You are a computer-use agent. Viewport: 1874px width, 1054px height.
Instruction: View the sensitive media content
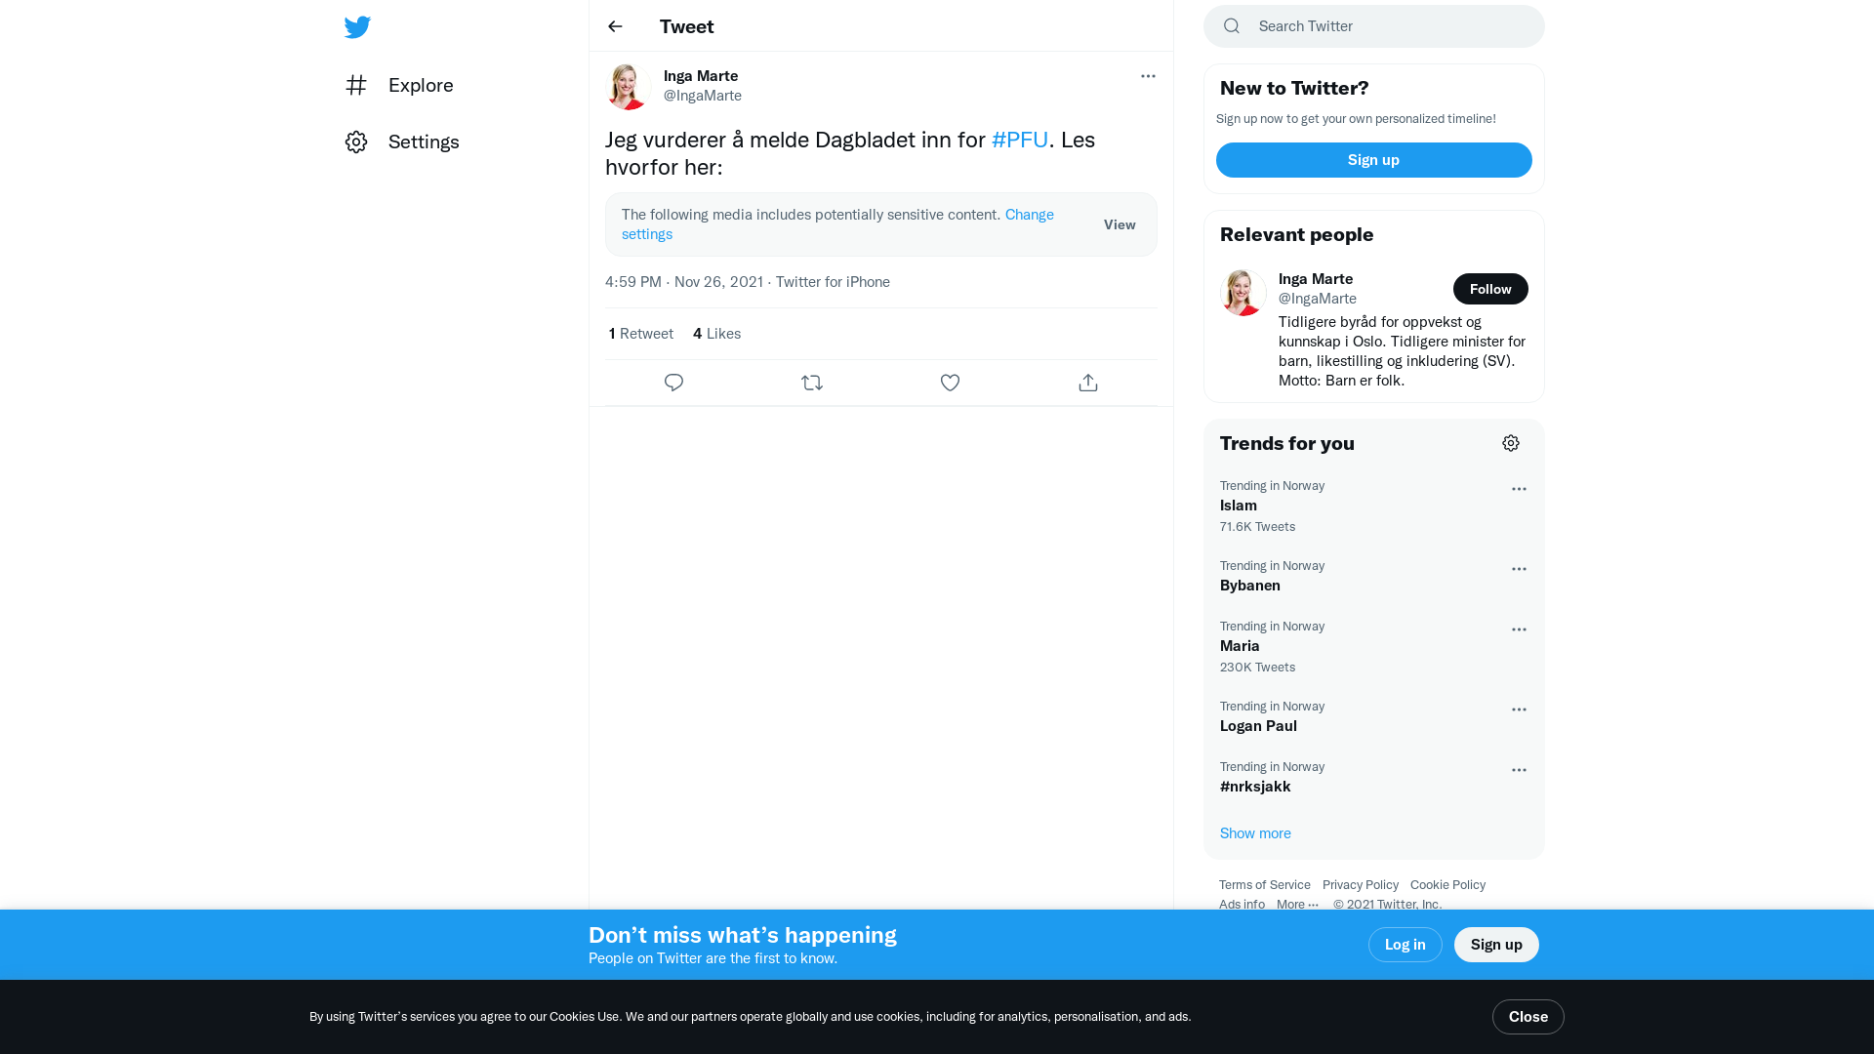(x=1120, y=224)
